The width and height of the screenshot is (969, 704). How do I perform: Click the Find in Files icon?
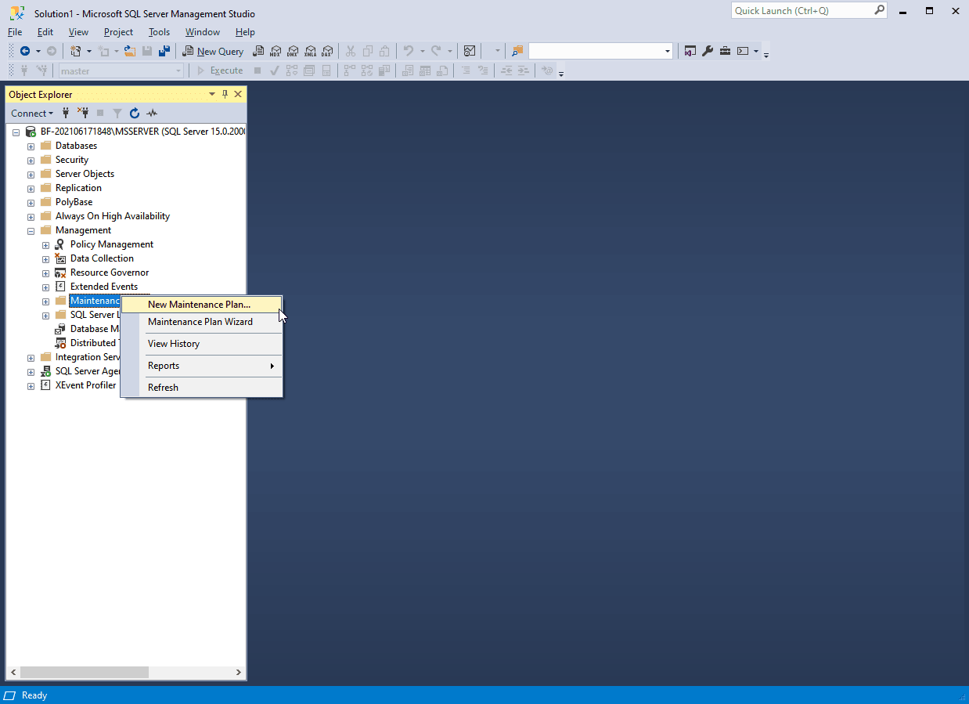517,51
